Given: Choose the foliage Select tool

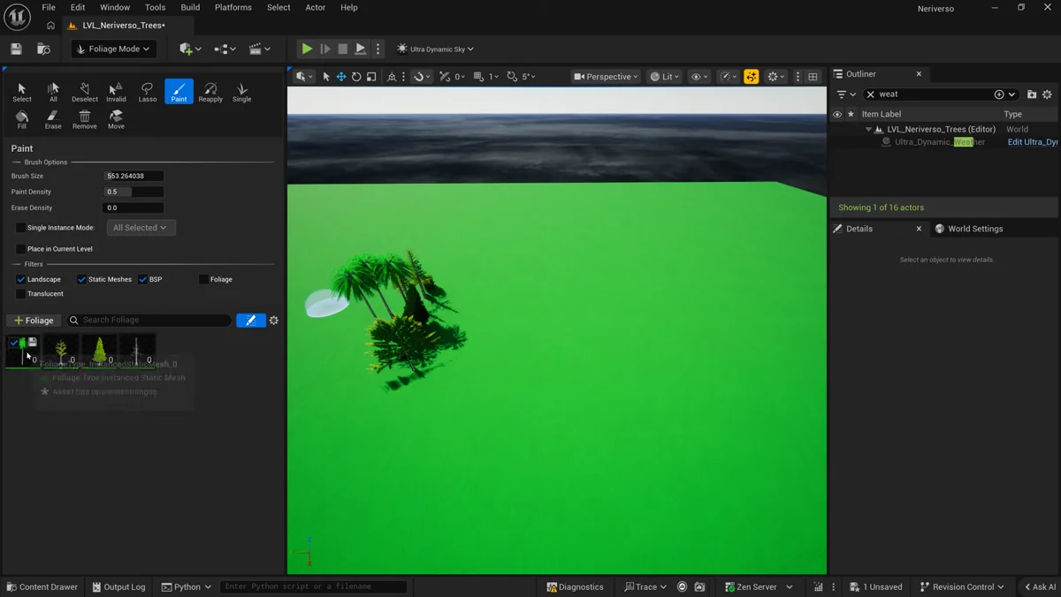Looking at the screenshot, I should [x=22, y=92].
